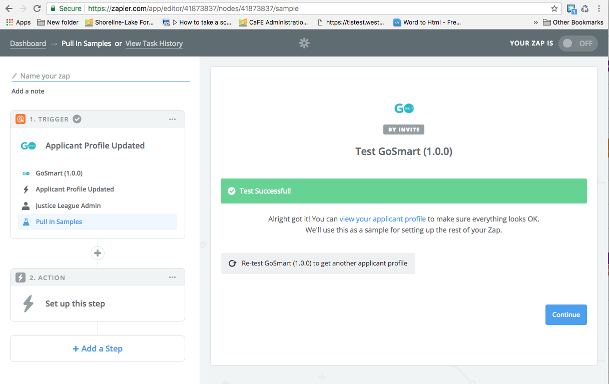
Task: Click the orange trigger step icon
Action: (x=21, y=119)
